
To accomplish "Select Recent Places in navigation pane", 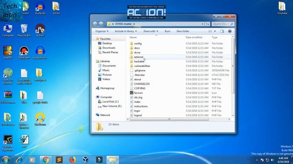I will [x=110, y=52].
